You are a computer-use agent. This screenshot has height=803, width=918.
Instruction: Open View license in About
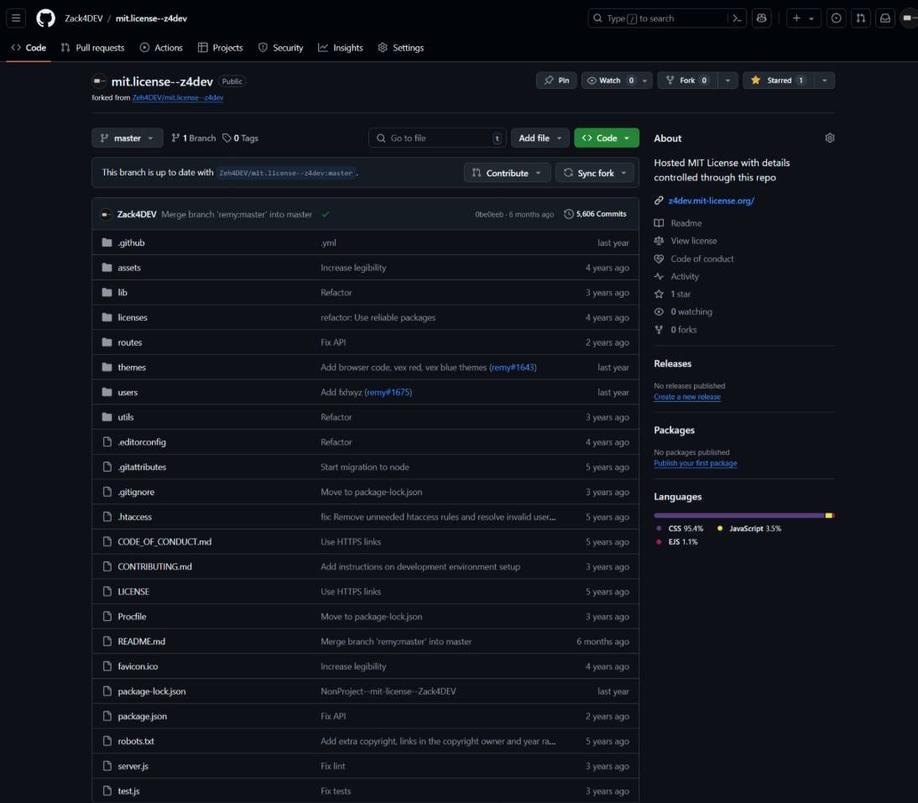(686, 241)
